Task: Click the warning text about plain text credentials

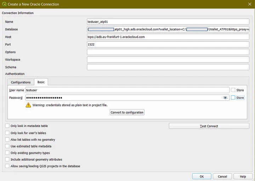Action: (x=70, y=105)
